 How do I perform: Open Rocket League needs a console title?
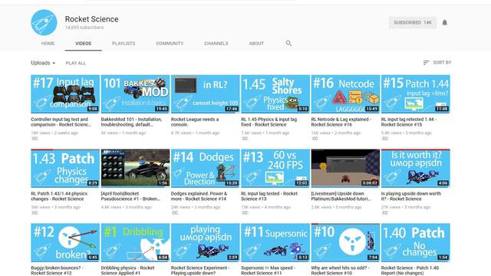coord(195,122)
